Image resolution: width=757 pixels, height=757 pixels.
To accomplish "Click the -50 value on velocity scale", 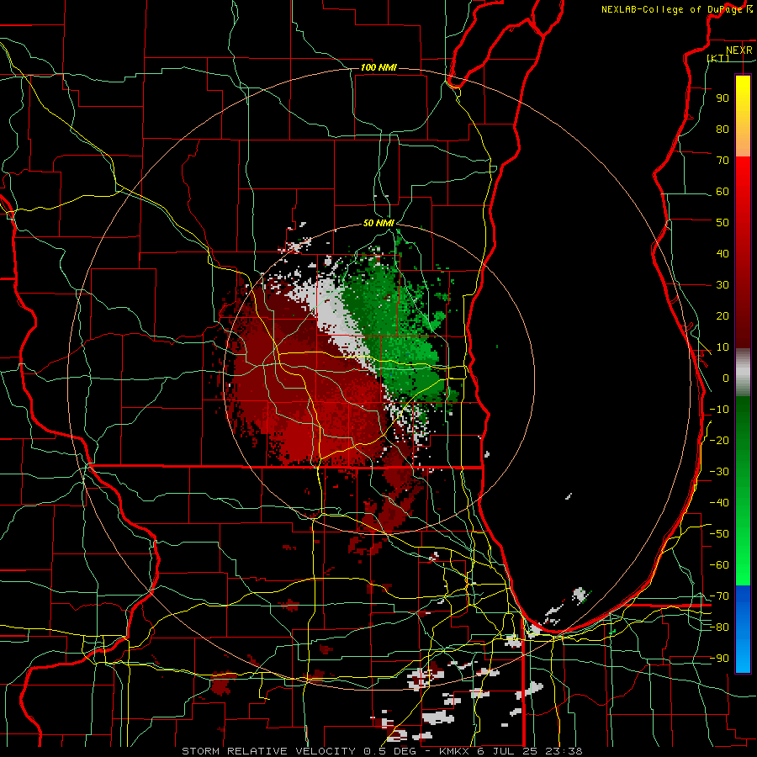I will point(719,534).
